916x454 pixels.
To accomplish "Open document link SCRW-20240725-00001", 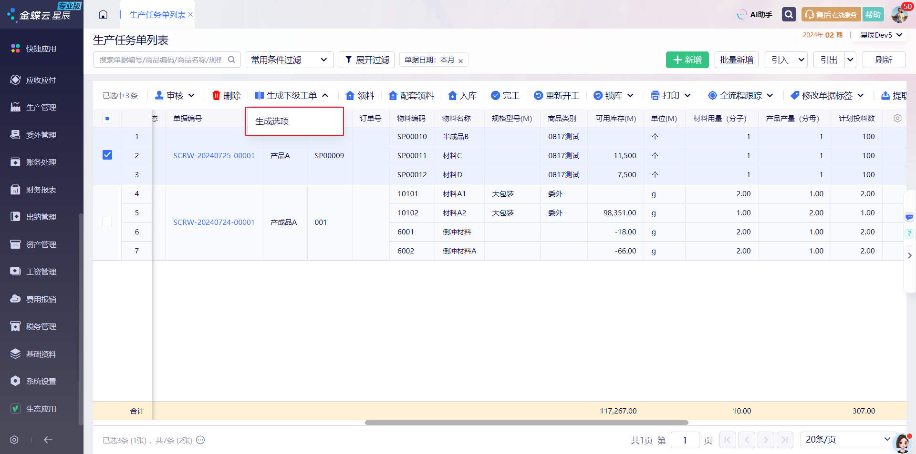I will (214, 155).
